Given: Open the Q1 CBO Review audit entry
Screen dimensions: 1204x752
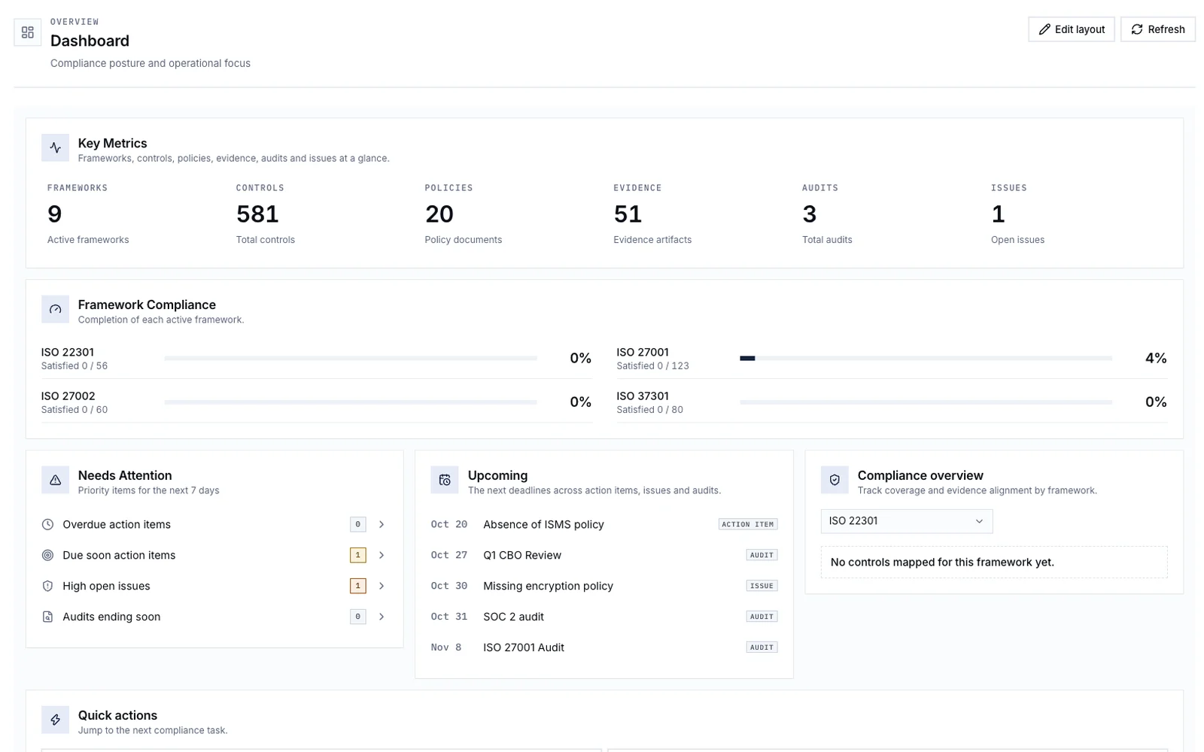Looking at the screenshot, I should 604,555.
